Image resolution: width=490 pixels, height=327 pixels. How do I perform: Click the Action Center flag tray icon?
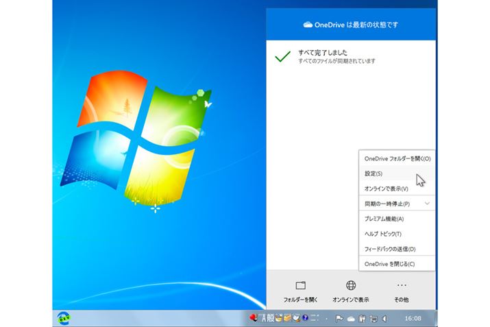click(339, 319)
